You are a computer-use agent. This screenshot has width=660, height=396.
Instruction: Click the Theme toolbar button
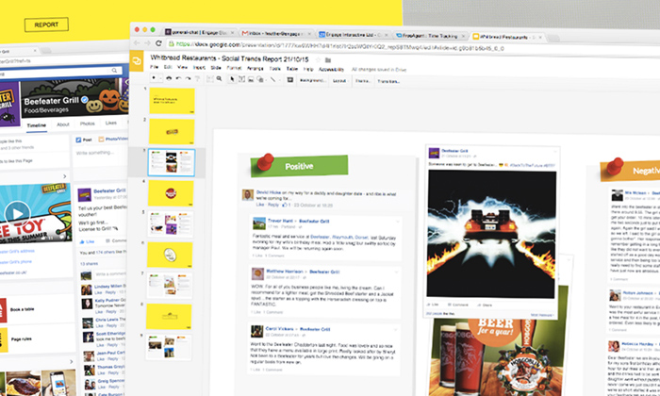(362, 81)
